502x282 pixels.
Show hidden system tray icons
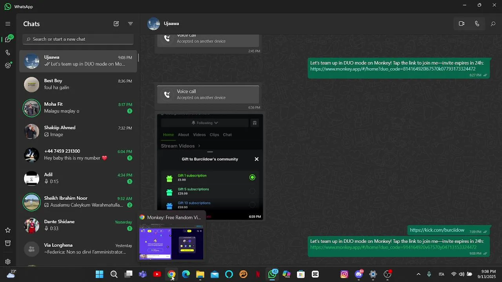click(x=418, y=274)
